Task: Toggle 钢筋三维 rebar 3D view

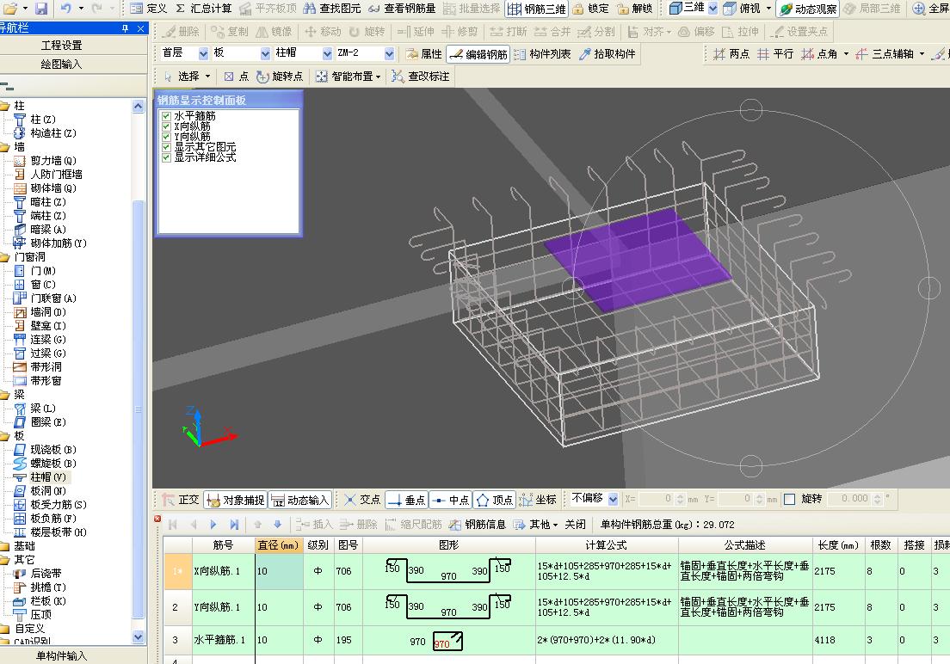Action: [536, 9]
